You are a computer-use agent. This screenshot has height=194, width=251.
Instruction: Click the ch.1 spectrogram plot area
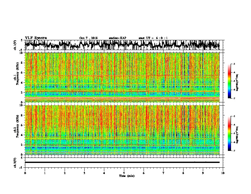click(x=122, y=77)
